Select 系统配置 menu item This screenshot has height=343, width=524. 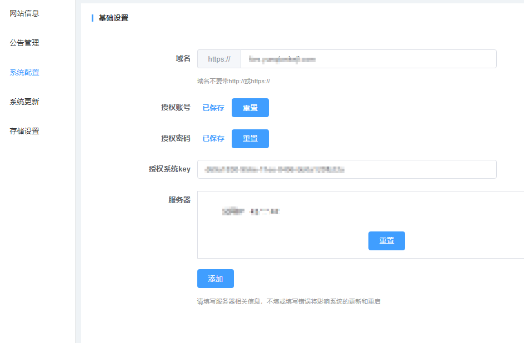(x=24, y=72)
